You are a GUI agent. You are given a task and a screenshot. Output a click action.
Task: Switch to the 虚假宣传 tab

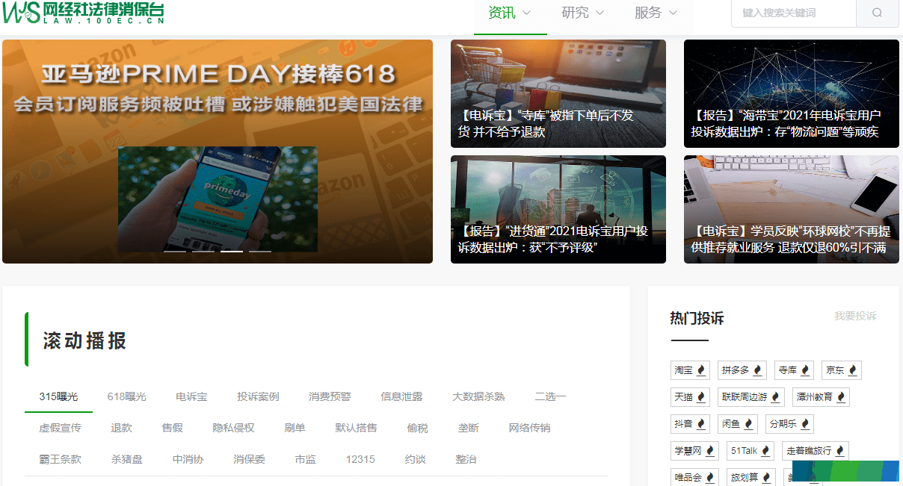tap(60, 428)
